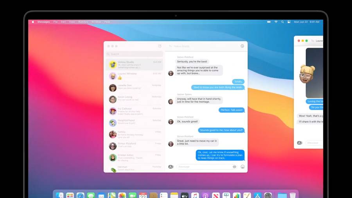Open Messages from the Dock
This screenshot has width=352, height=198.
click(91, 196)
